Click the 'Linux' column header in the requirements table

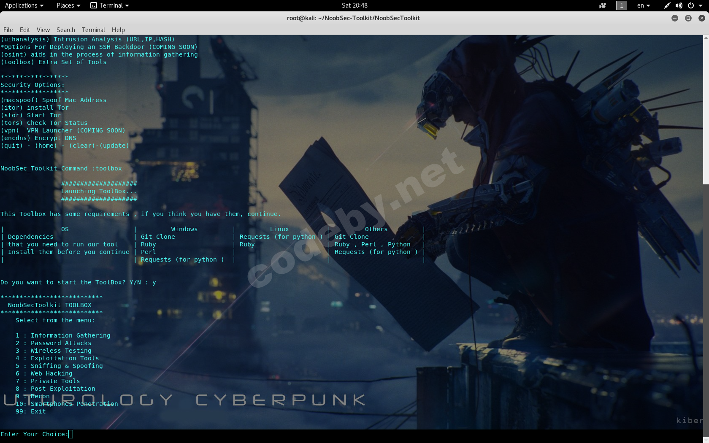pyautogui.click(x=279, y=229)
